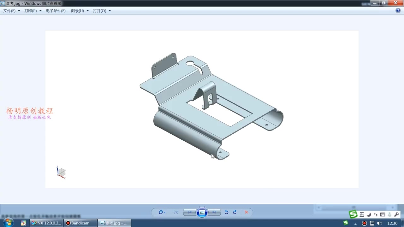Click the blue help question mark icon
Image resolution: width=404 pixels, height=227 pixels.
coord(398,10)
